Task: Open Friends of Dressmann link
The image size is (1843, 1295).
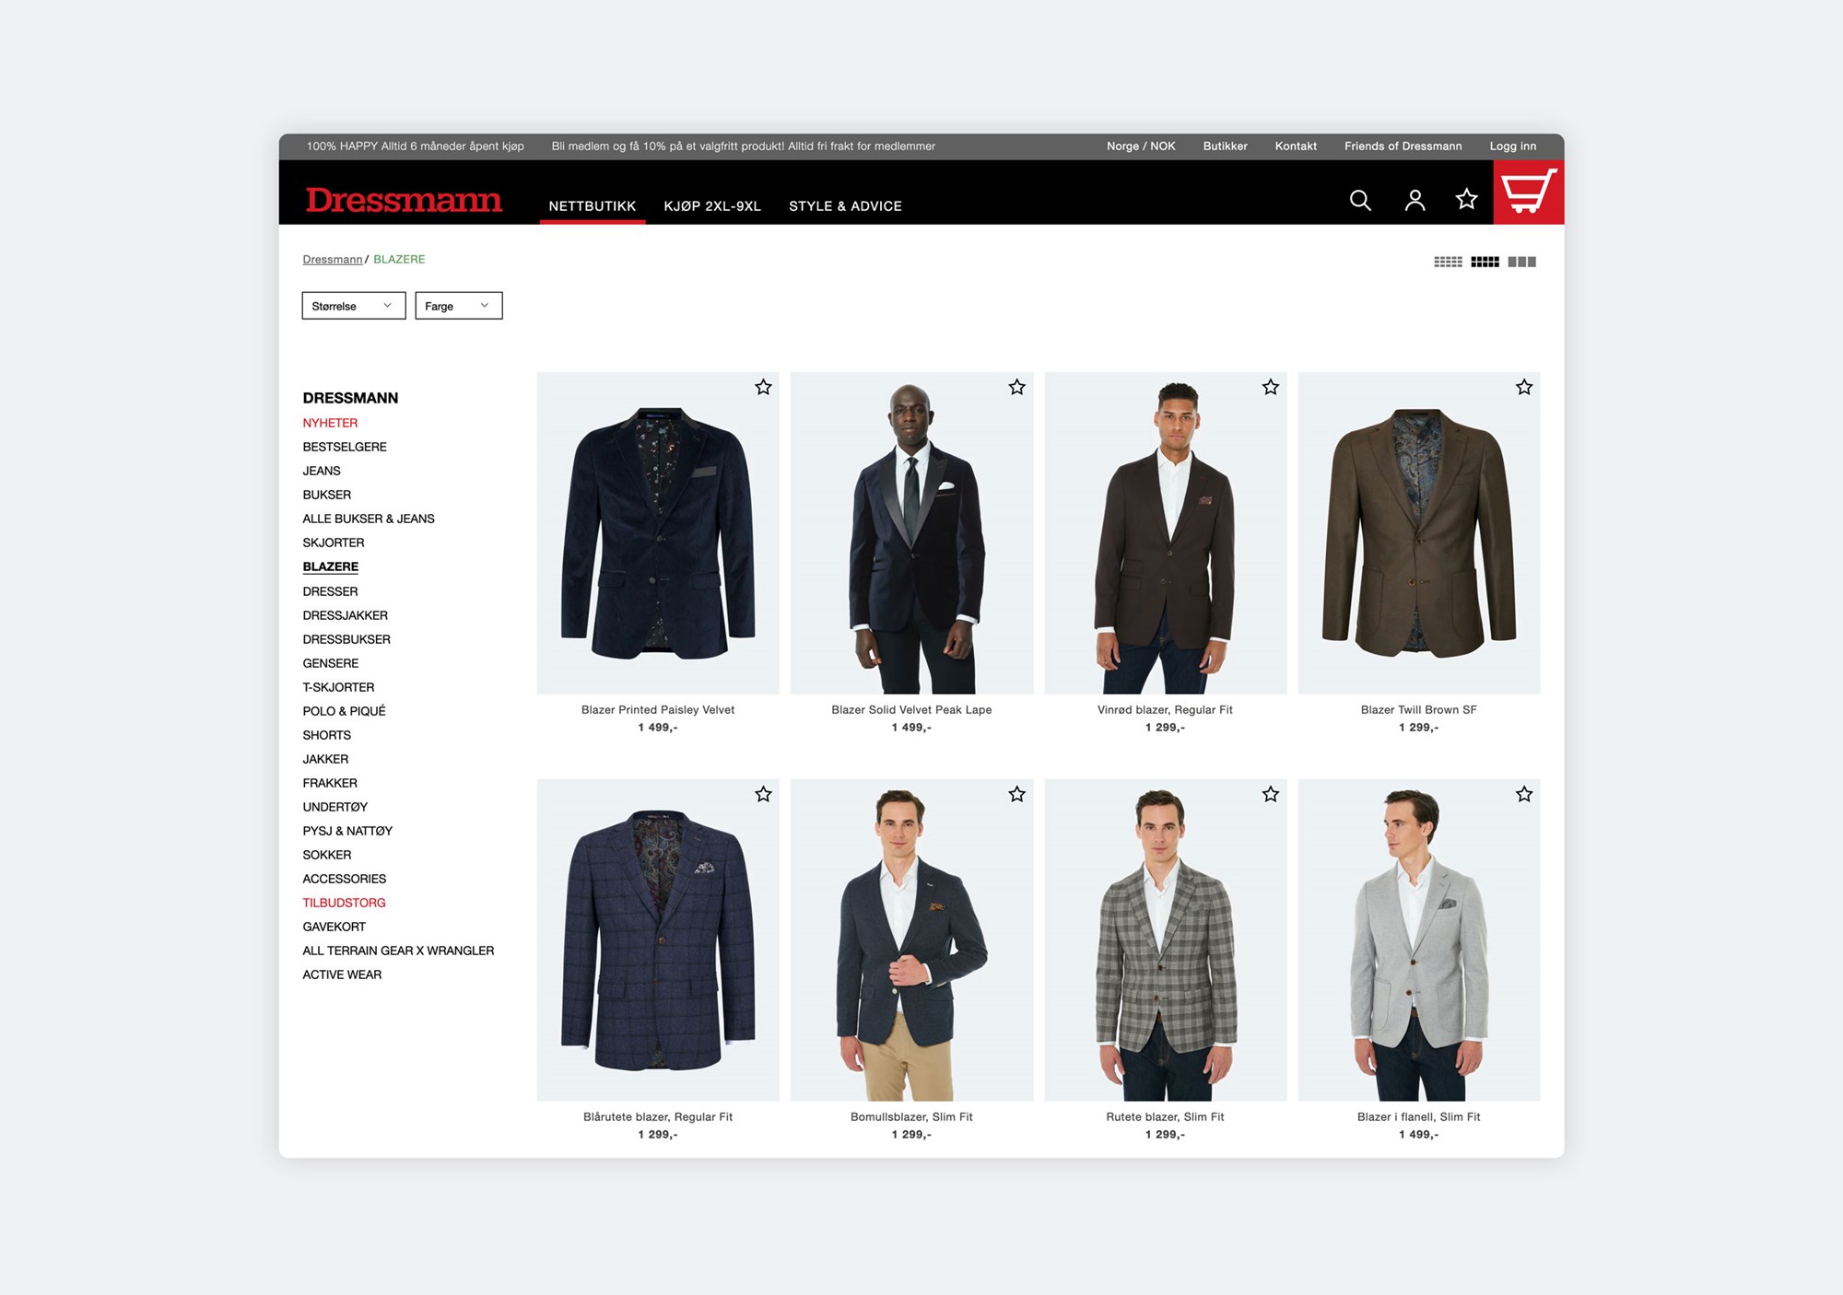Action: coord(1403,146)
